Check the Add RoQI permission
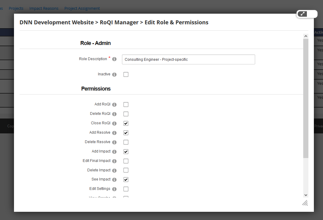Image resolution: width=323 pixels, height=220 pixels. 126,105
